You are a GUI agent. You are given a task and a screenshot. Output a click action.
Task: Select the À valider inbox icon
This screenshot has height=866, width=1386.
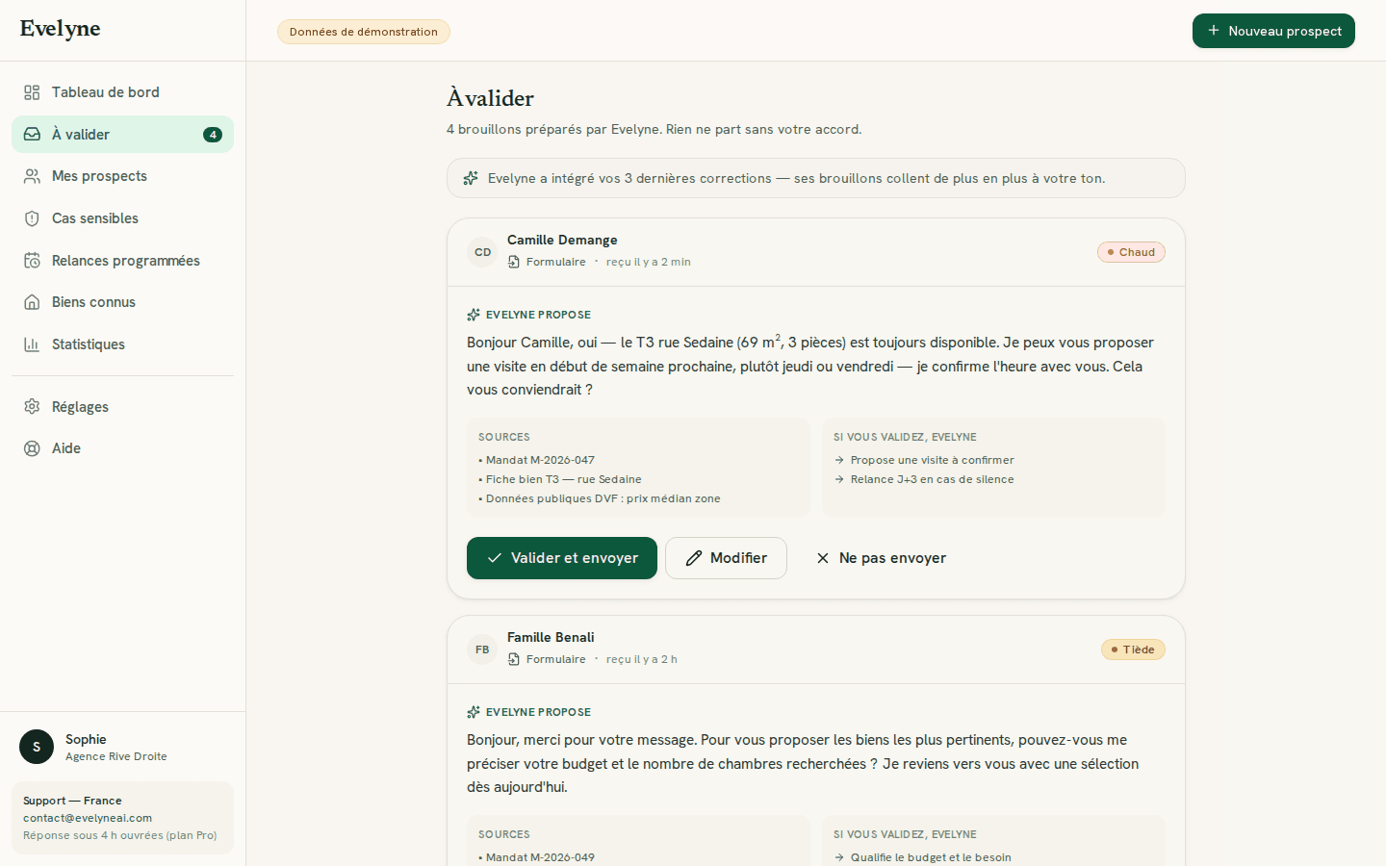tap(32, 135)
